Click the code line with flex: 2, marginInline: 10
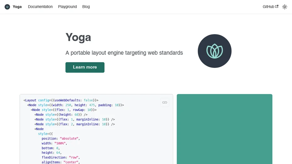Image resolution: width=292 pixels, height=164 pixels. (x=75, y=124)
